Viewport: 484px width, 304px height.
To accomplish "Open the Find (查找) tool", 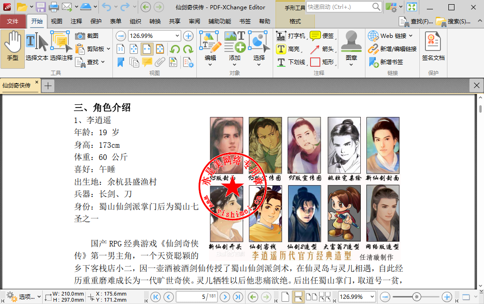I will click(90, 62).
